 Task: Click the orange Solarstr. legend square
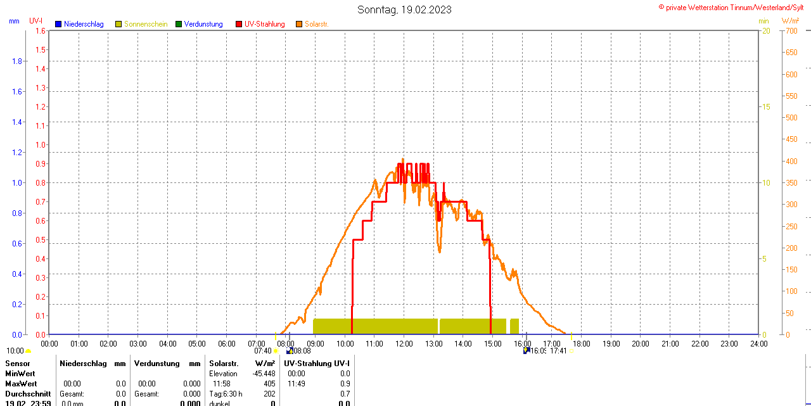(x=299, y=24)
